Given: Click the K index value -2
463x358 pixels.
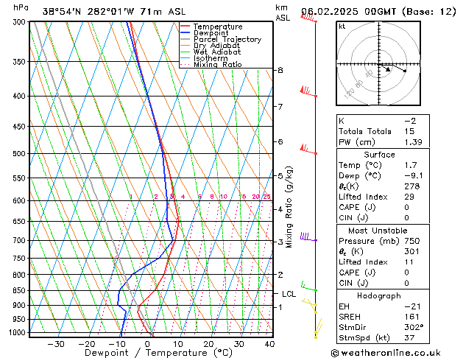Looking at the screenshot, I should click(x=410, y=121).
